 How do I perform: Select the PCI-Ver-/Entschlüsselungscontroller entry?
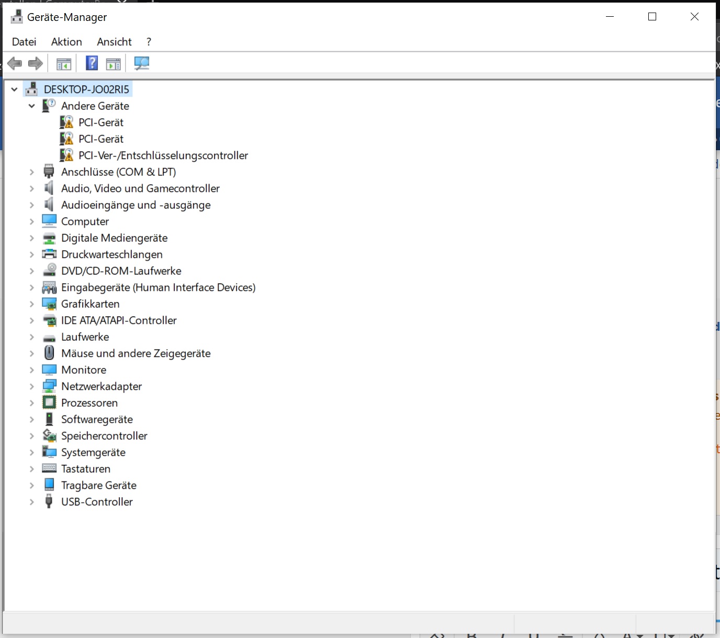(x=163, y=155)
